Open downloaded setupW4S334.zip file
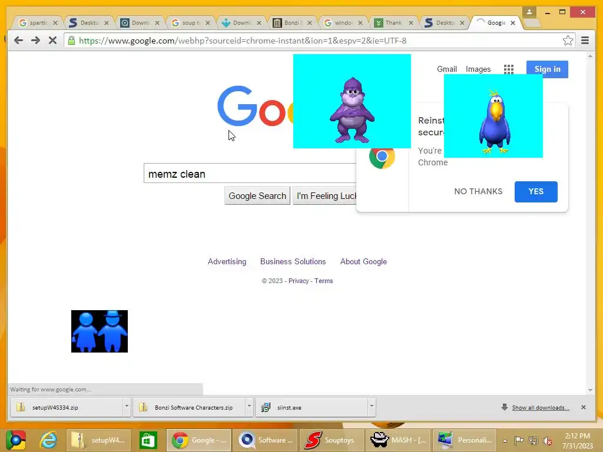The width and height of the screenshot is (603, 452). [67, 407]
